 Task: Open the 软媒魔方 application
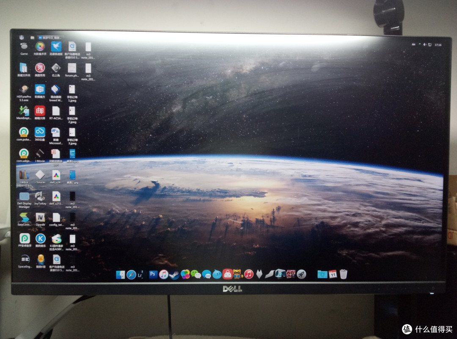point(40,91)
